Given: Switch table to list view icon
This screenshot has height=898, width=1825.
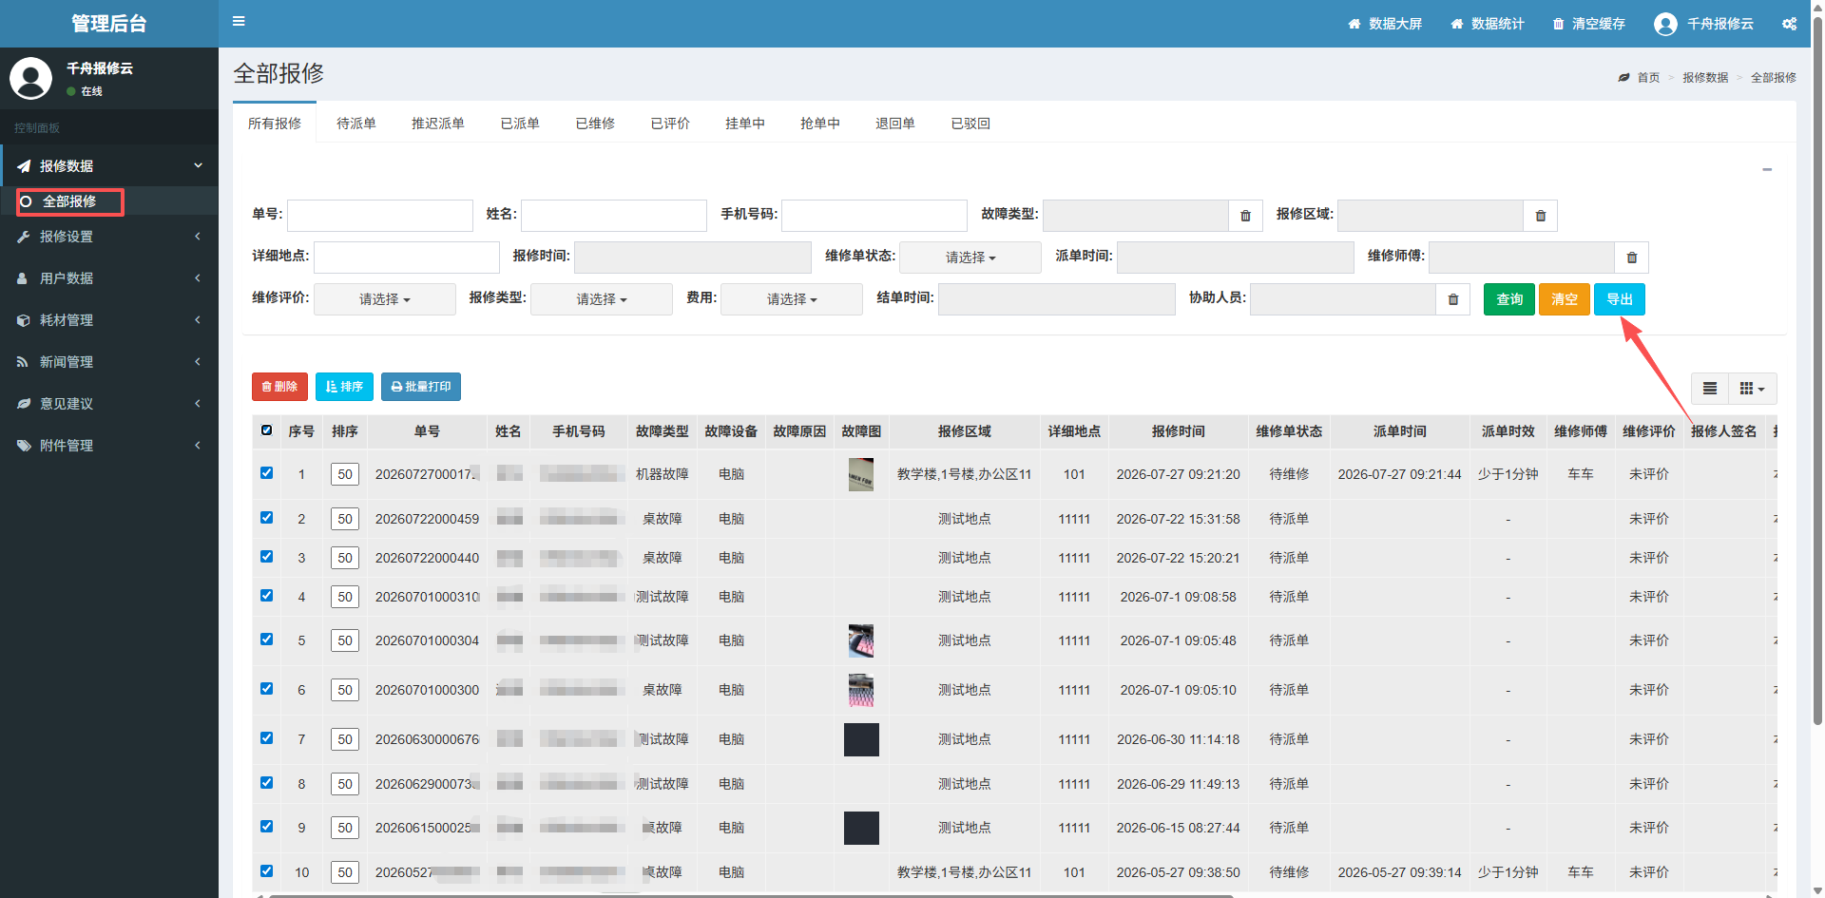Looking at the screenshot, I should [1709, 389].
